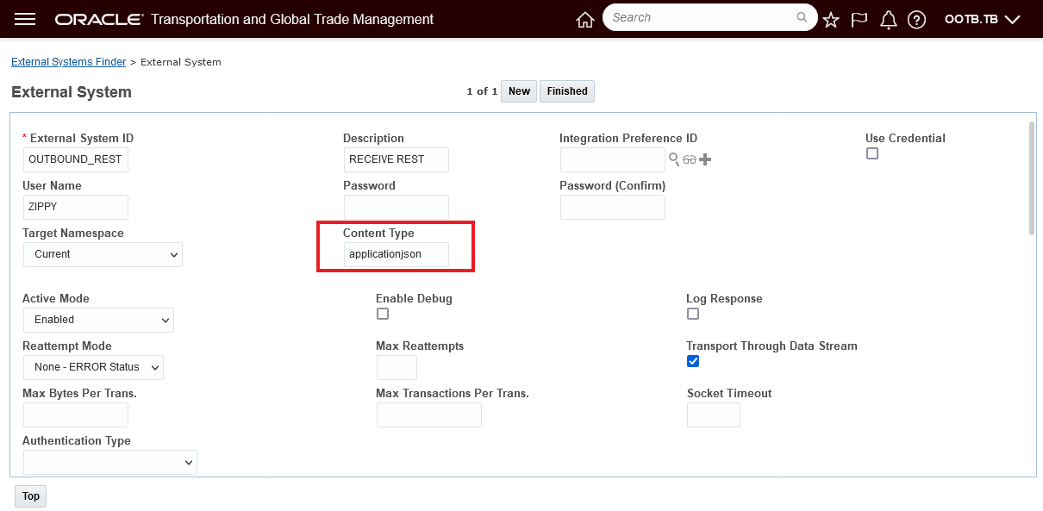The width and height of the screenshot is (1043, 511).
Task: Click the External Systems Finder breadcrumb link
Action: 68,62
